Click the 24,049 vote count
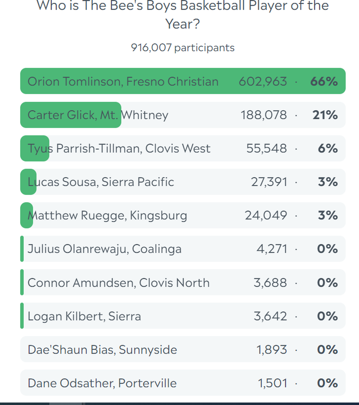 coord(266,215)
